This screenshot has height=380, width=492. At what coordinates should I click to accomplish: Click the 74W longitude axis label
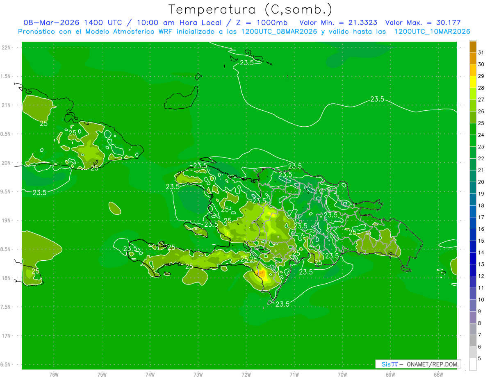(150, 375)
